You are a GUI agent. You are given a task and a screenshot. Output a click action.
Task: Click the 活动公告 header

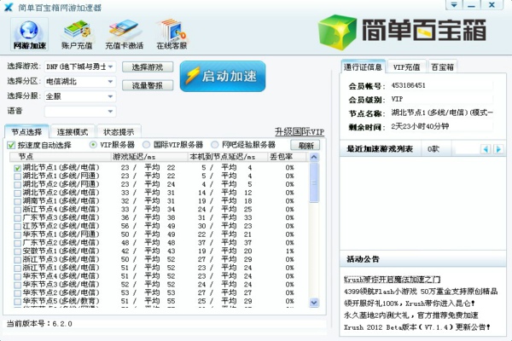coord(363,259)
